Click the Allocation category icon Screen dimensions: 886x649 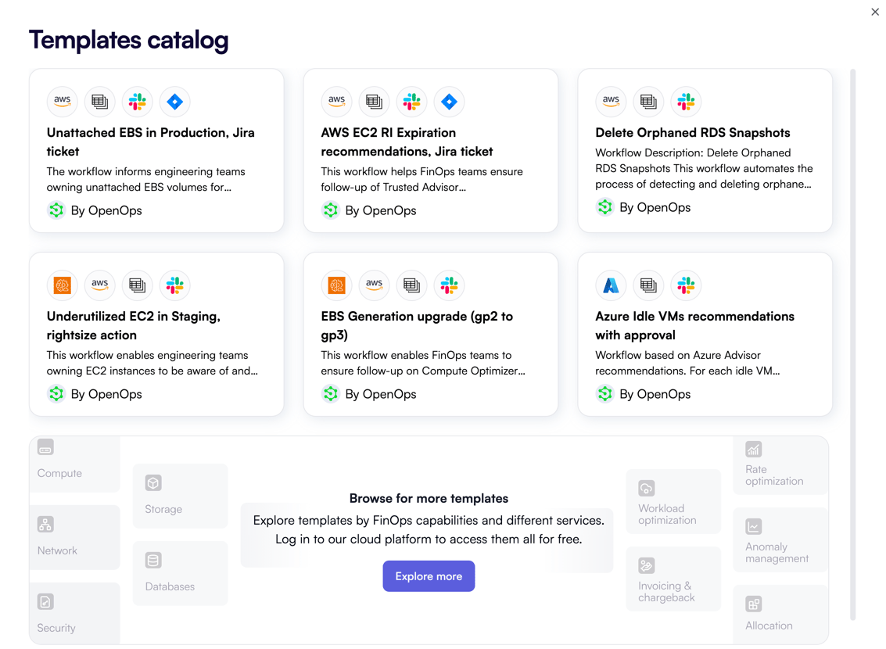pyautogui.click(x=754, y=604)
